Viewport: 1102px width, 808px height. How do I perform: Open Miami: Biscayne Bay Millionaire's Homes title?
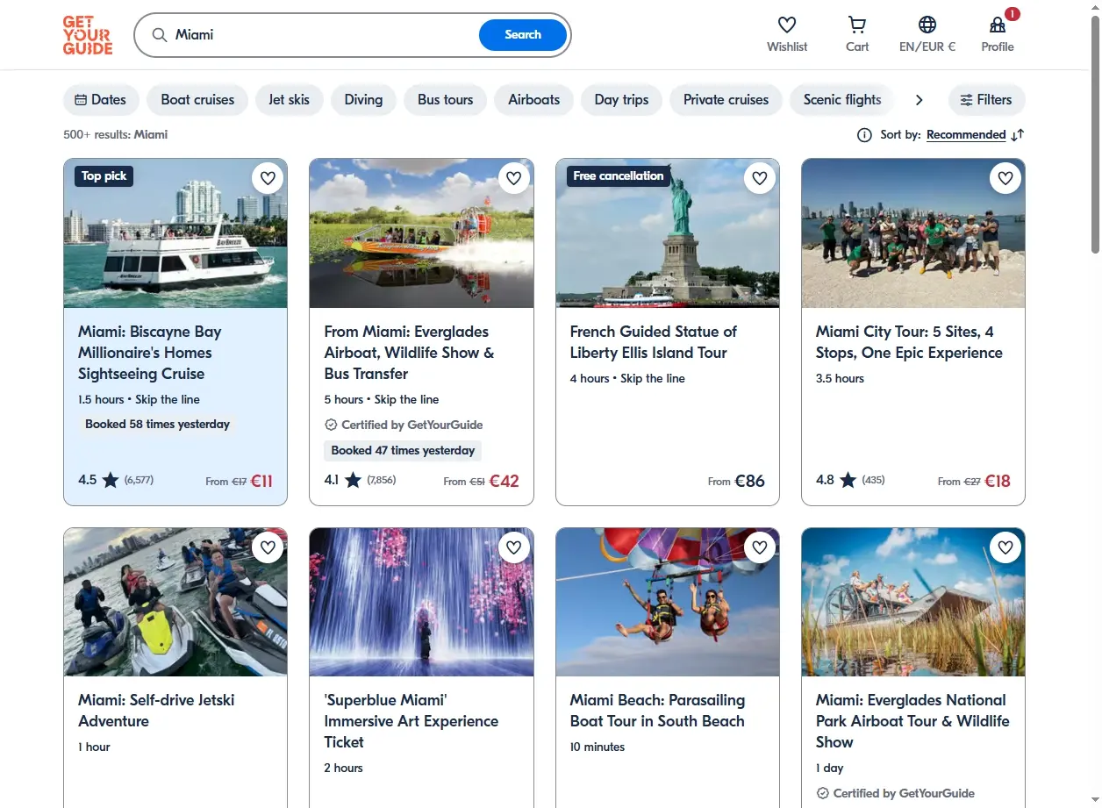tap(150, 353)
